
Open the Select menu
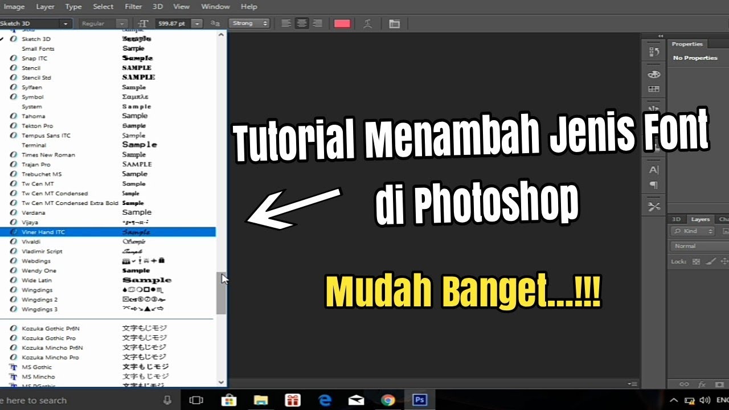pos(103,7)
